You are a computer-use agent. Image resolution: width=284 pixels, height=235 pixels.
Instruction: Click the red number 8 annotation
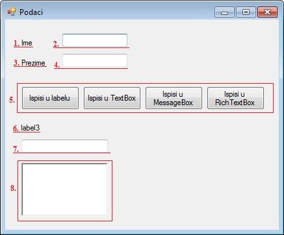[13, 188]
